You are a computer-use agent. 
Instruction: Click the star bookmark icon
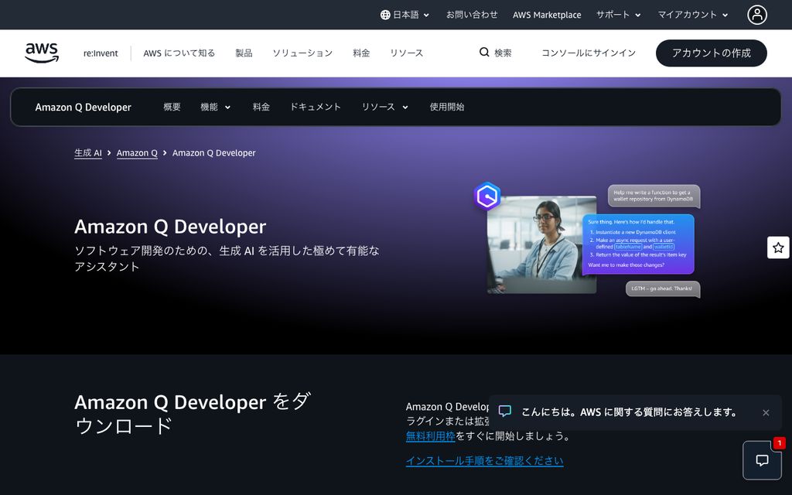point(778,247)
